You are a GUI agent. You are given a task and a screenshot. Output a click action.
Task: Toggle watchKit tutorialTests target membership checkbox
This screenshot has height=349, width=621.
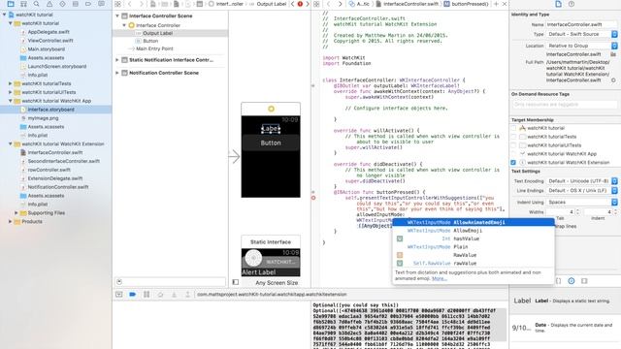(513, 137)
